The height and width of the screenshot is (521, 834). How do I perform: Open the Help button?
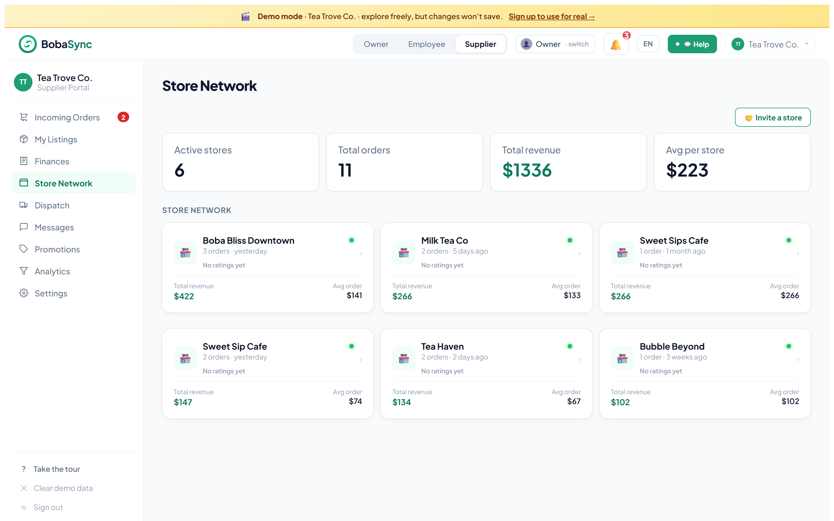692,44
